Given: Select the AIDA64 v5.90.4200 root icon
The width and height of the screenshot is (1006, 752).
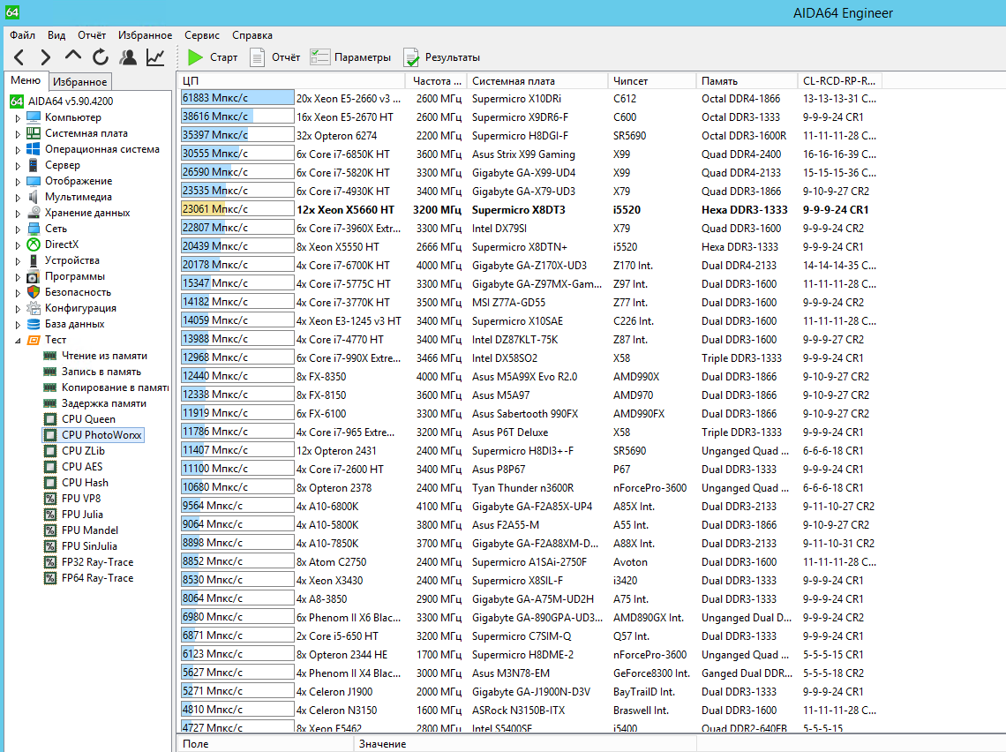Looking at the screenshot, I should click(17, 102).
